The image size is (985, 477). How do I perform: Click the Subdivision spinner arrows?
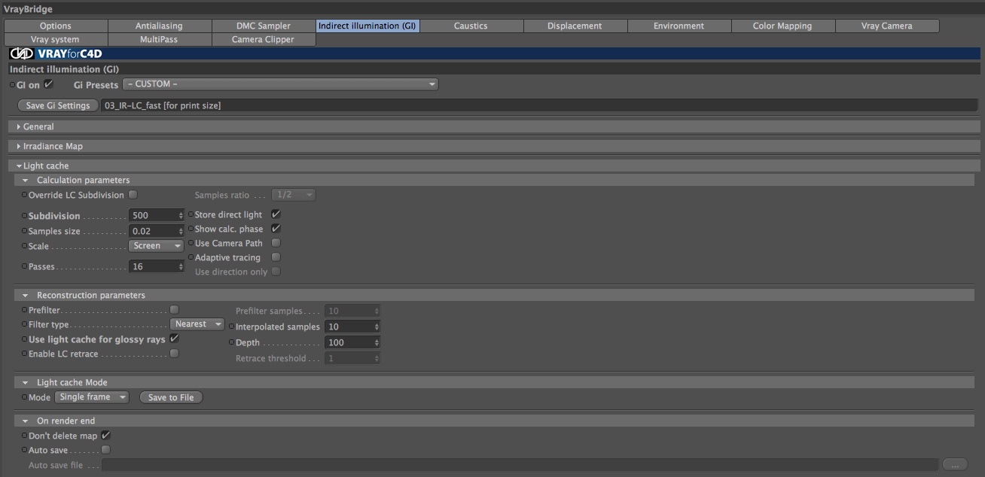point(181,215)
